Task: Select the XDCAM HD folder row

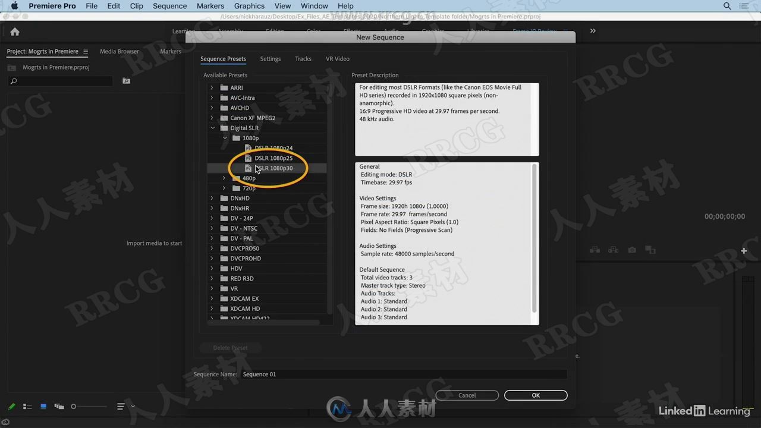Action: pos(267,309)
